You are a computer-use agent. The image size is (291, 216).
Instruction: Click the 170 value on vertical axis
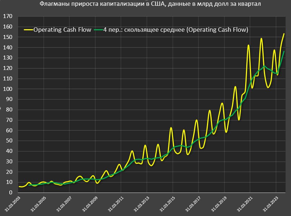click(8, 17)
